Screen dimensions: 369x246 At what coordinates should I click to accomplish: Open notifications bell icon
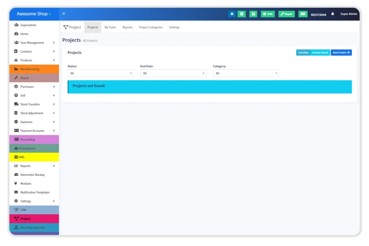pos(333,14)
